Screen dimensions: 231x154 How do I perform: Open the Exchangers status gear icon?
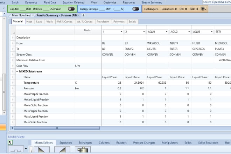click(204, 9)
